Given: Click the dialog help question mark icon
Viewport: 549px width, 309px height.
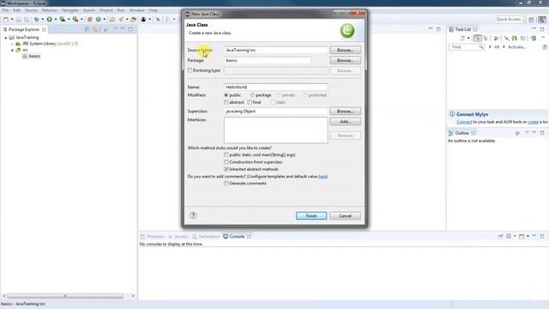Looking at the screenshot, I should click(x=193, y=215).
